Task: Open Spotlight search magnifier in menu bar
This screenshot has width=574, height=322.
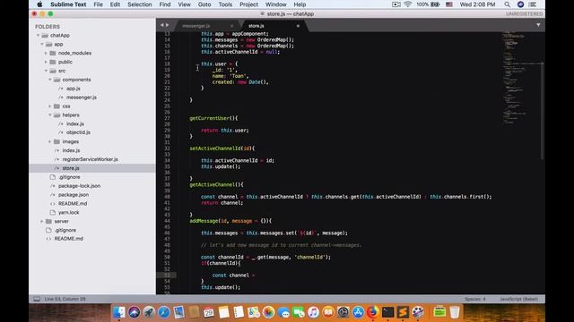Action: [x=507, y=4]
